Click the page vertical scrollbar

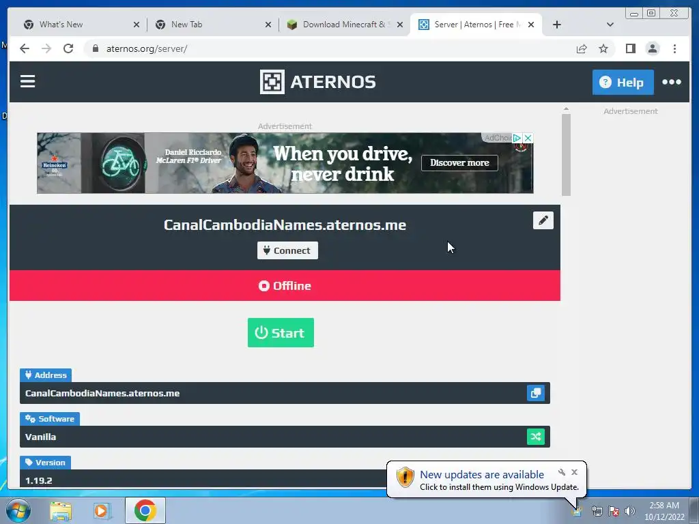(x=566, y=155)
